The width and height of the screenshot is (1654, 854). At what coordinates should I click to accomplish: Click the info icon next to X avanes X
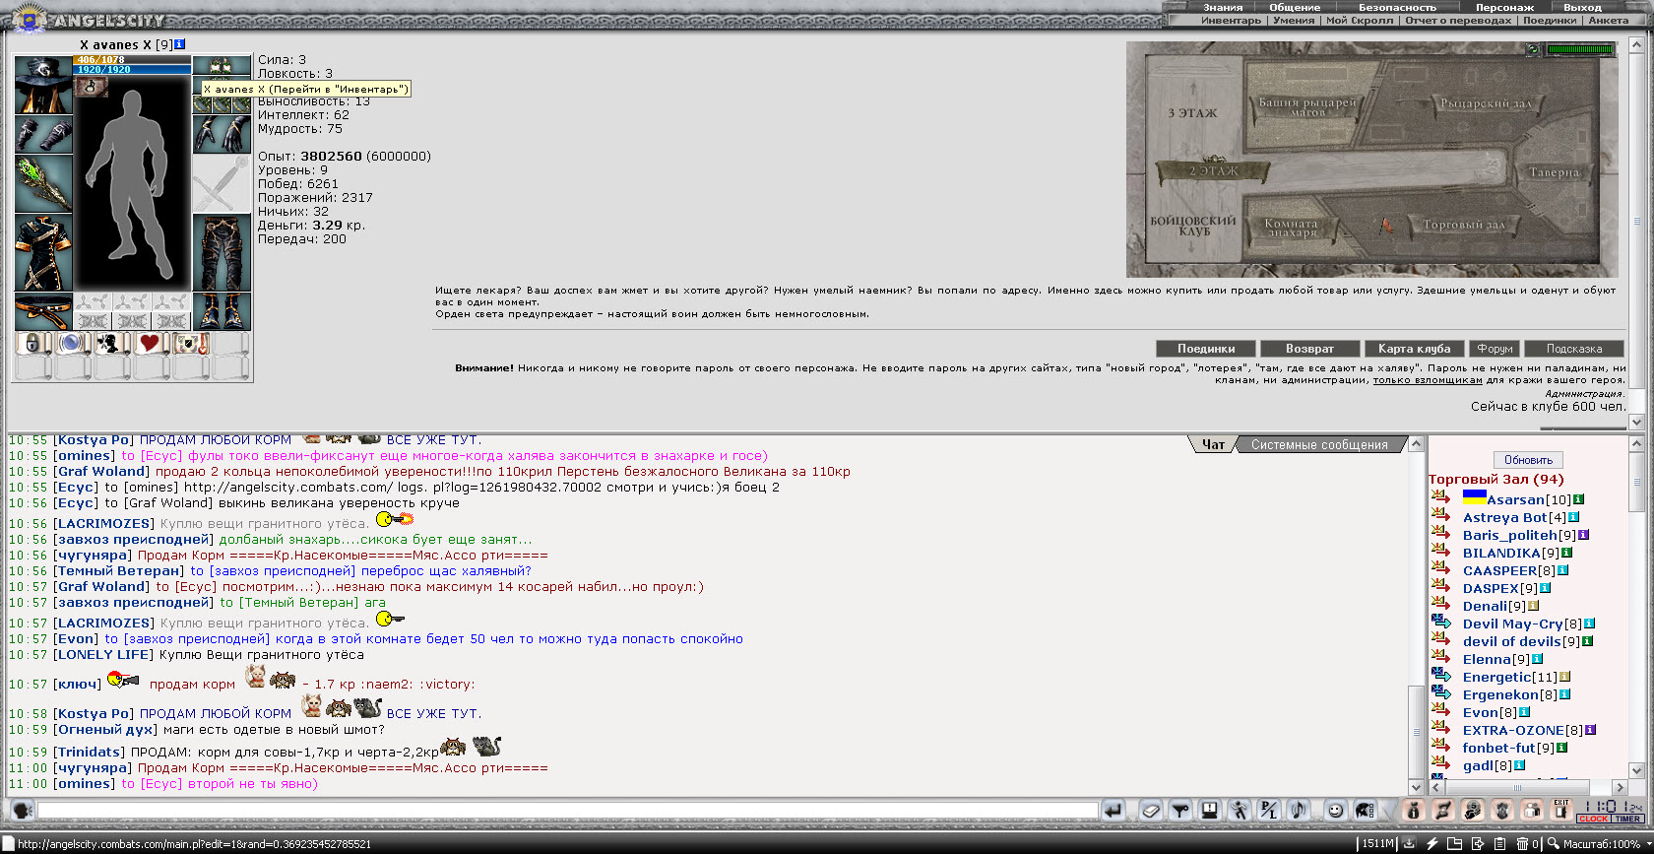180,44
